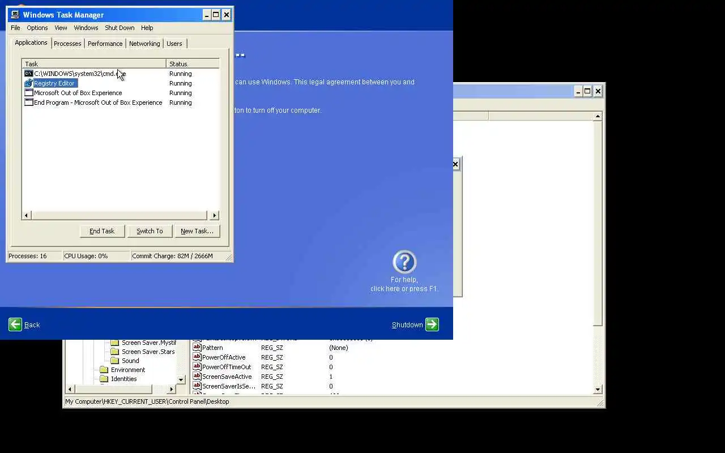Screen dimensions: 725x453
Task: Select the Registry Editor task row
Action: [x=121, y=83]
